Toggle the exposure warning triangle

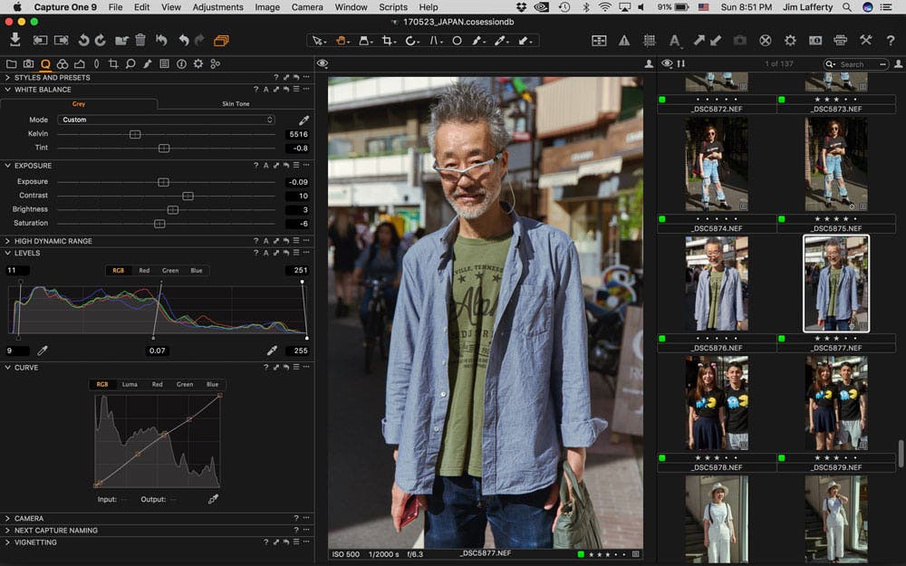[x=624, y=41]
